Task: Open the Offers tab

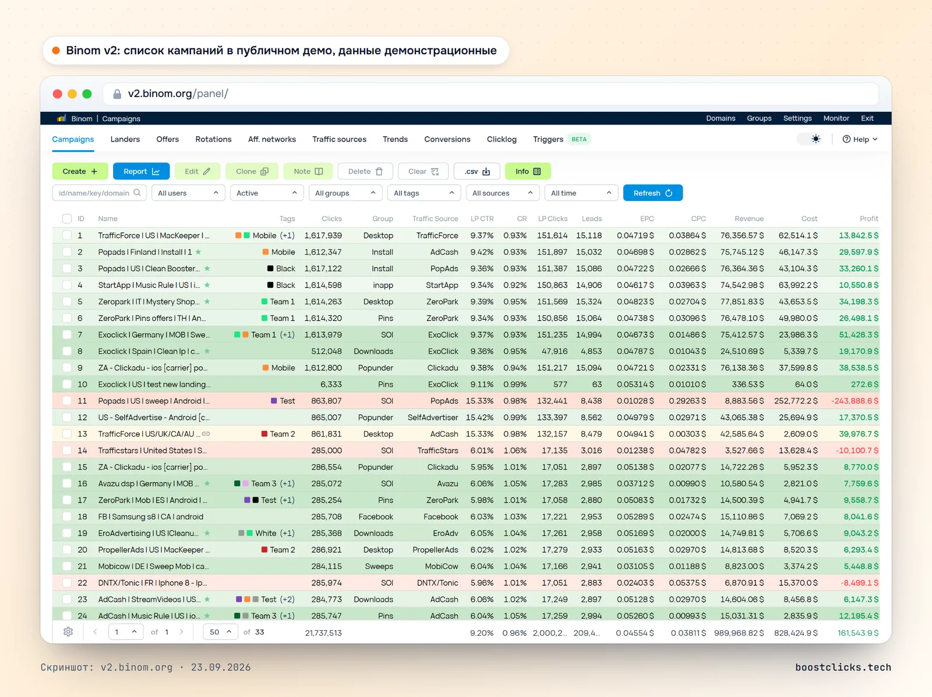Action: 168,139
